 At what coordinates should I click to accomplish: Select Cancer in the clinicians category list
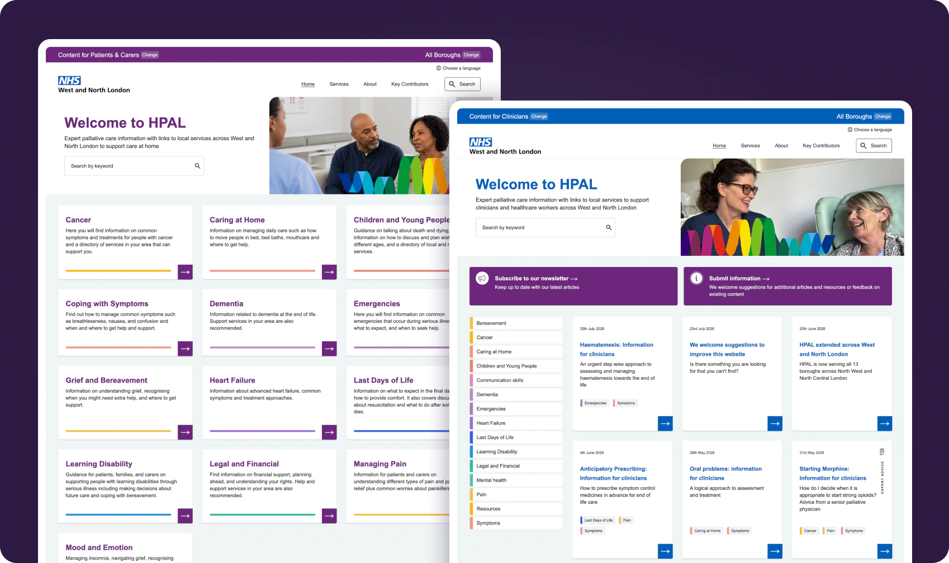click(x=516, y=337)
